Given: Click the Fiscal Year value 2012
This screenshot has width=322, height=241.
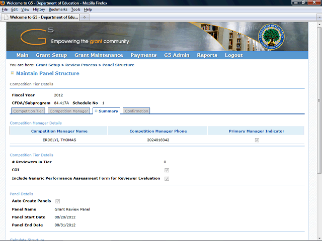Looking at the screenshot, I should (58, 95).
